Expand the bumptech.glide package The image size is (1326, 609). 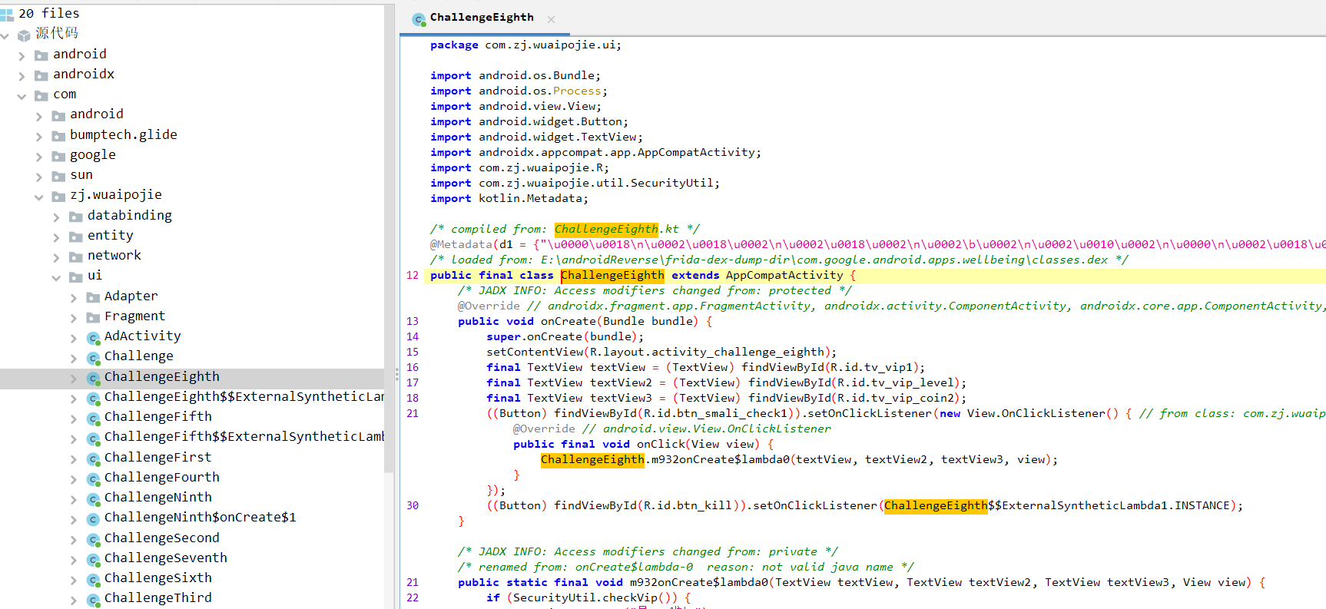click(39, 137)
